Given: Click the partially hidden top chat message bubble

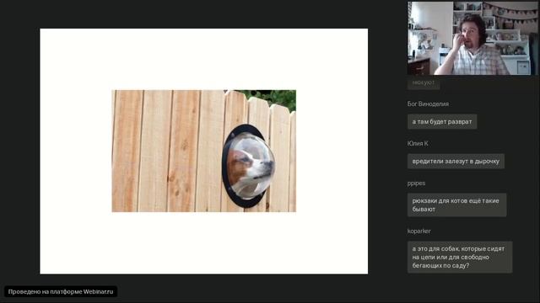Looking at the screenshot, I should pos(424,82).
